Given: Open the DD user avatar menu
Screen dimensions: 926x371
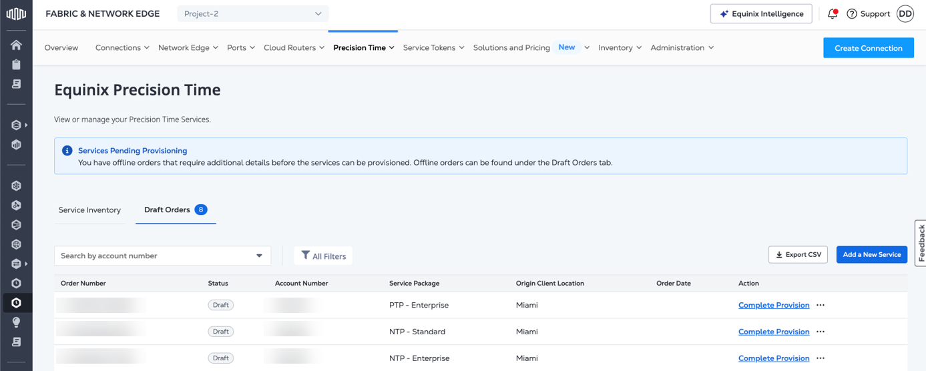Looking at the screenshot, I should tap(905, 13).
